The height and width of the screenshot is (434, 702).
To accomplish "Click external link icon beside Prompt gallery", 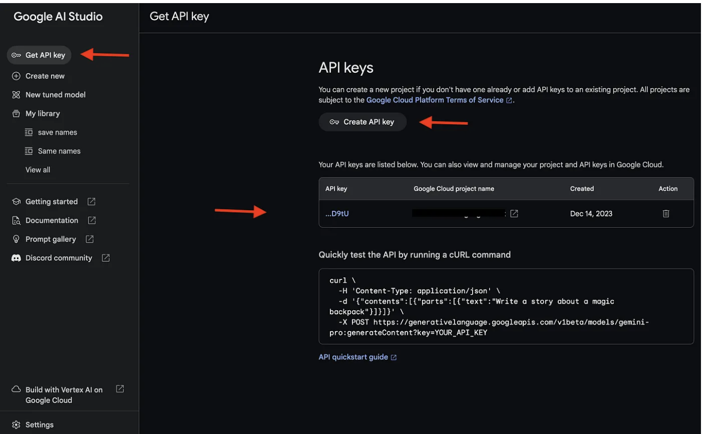I will click(x=89, y=239).
